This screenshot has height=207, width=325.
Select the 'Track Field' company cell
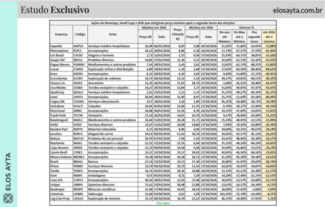tap(61, 116)
